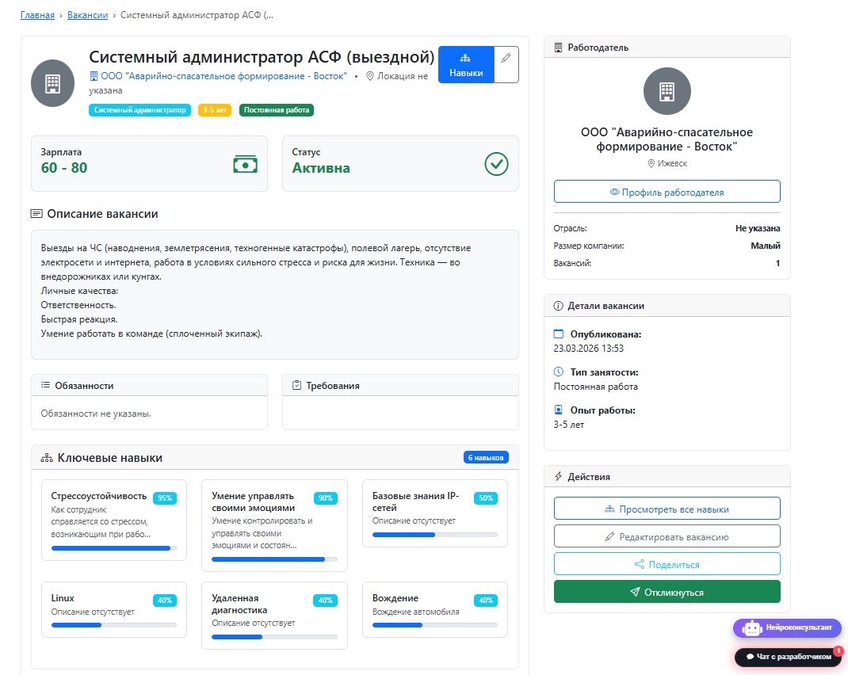This screenshot has width=848, height=675.
Task: Click the 6 навыков counter badge
Action: [486, 457]
